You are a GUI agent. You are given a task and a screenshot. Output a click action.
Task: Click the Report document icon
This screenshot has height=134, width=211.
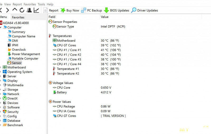pos(45,10)
